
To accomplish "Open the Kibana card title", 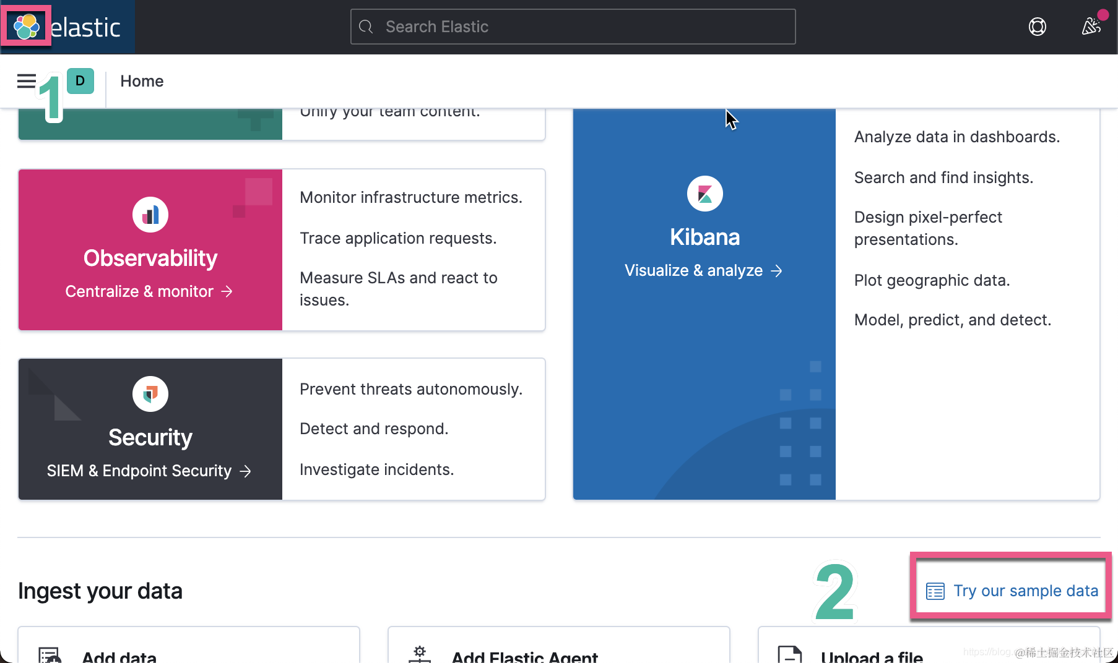I will point(705,237).
